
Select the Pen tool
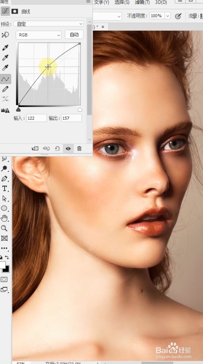[4, 179]
